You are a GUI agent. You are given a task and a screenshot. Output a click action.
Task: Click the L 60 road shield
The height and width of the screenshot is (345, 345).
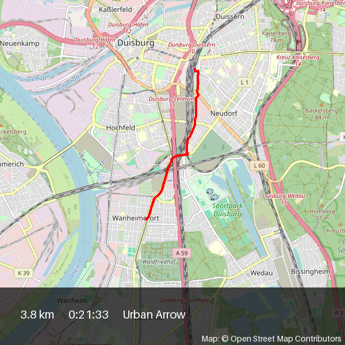[x=259, y=166]
